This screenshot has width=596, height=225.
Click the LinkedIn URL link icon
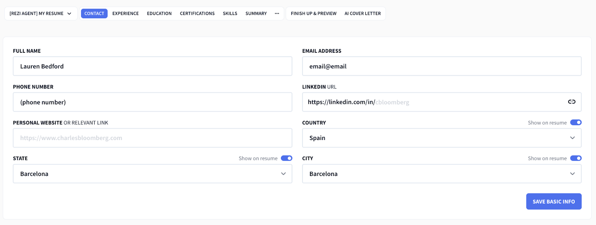[x=571, y=102]
